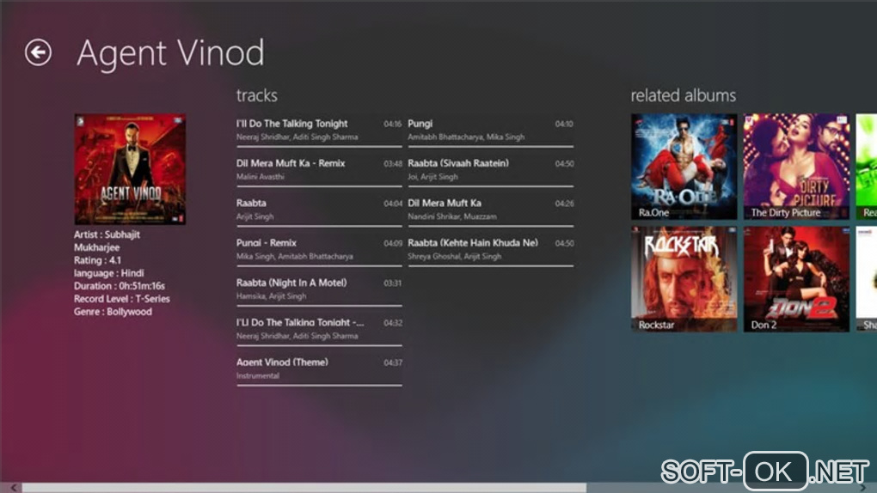Click the Rating : 4.1 text
877x493 pixels.
[x=97, y=260]
